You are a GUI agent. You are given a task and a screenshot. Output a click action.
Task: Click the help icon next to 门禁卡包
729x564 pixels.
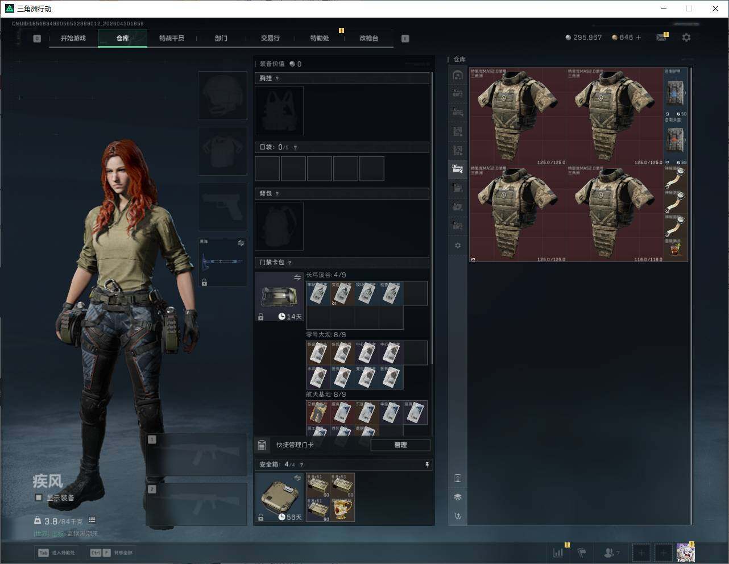point(289,263)
